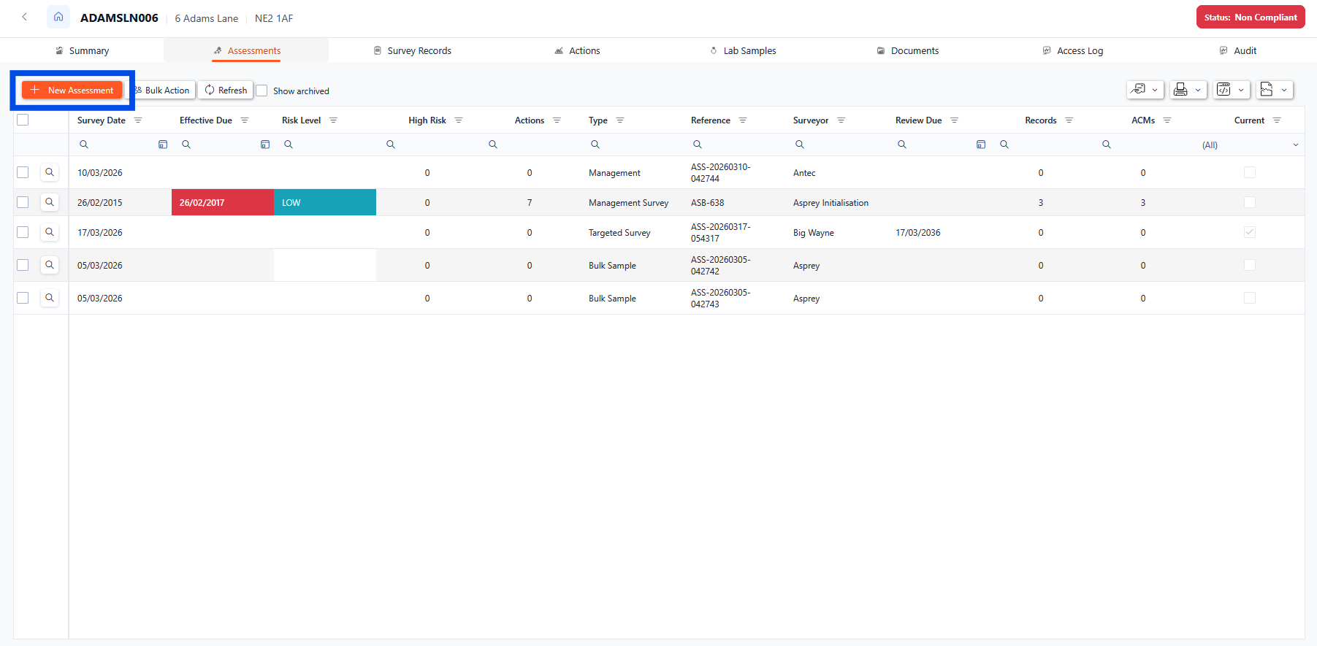Expand the Current column (All) filter dropdown

point(1295,145)
